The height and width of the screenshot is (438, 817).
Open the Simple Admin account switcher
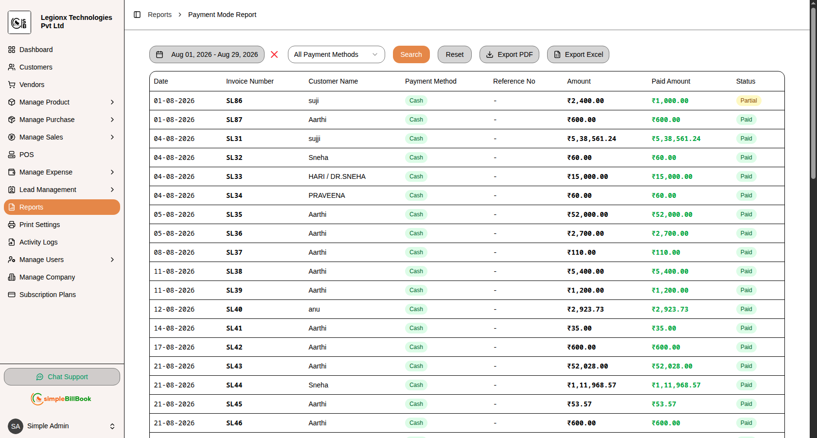[x=62, y=426]
